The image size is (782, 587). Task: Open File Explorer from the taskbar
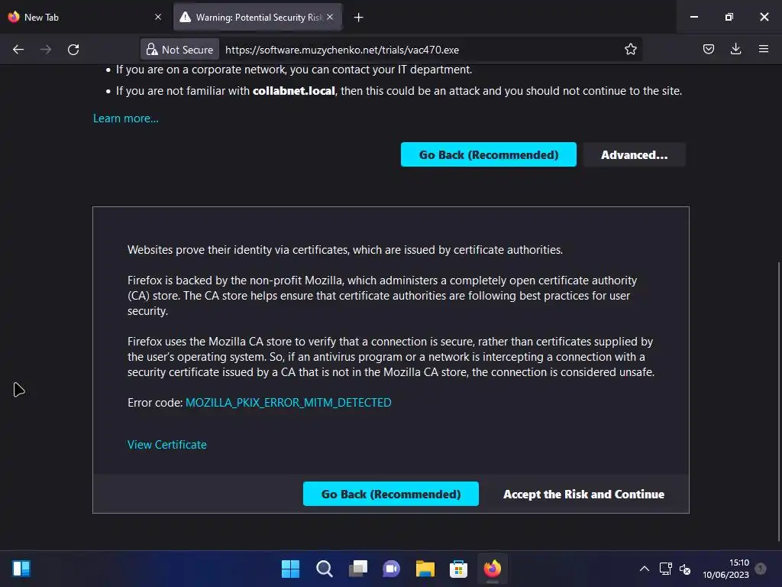coord(425,569)
